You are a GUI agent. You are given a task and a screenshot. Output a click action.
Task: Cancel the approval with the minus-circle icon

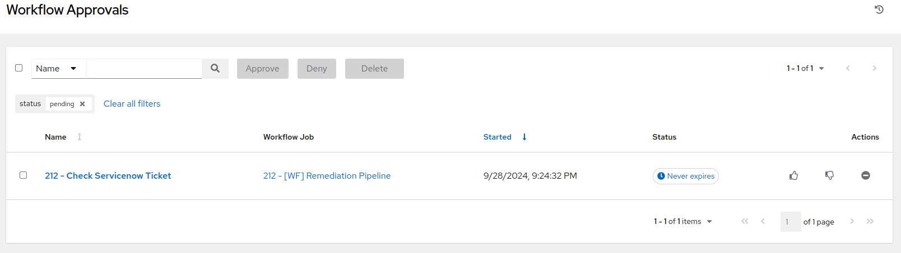(865, 176)
